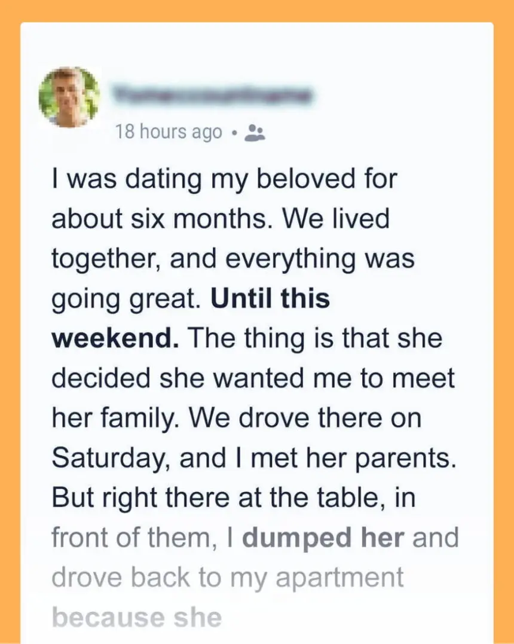Click the bold "dumped her" phrase
This screenshot has height=644, width=514.
click(x=324, y=538)
